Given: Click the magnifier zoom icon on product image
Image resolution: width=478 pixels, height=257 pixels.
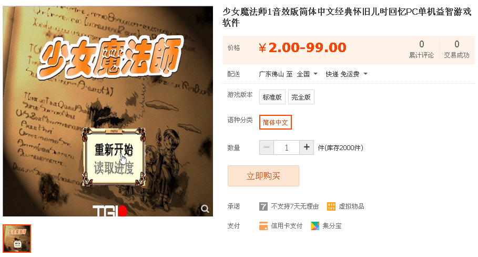Looking at the screenshot, I should (x=205, y=209).
